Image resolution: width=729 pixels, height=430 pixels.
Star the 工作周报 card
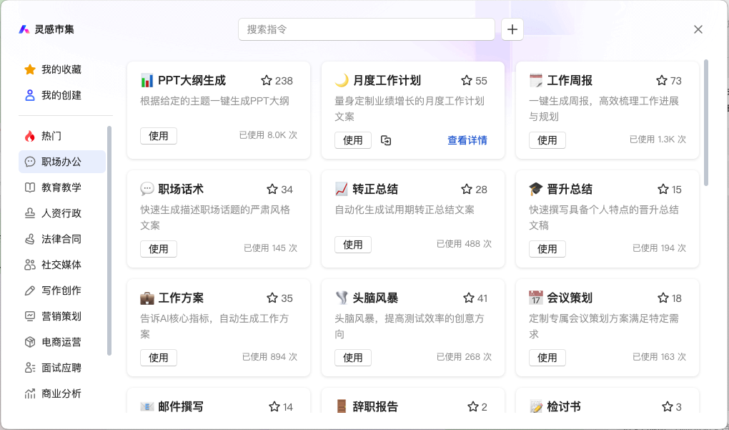662,81
